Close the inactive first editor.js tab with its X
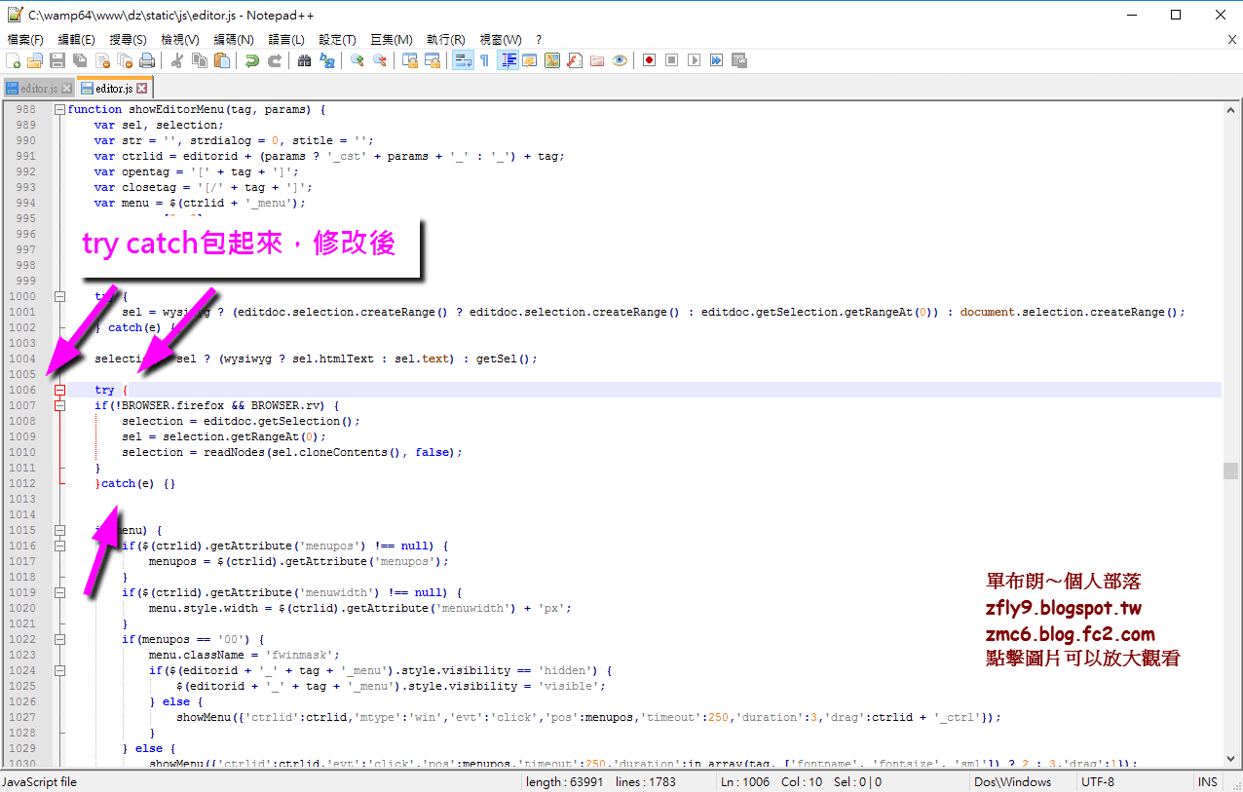 click(x=66, y=89)
